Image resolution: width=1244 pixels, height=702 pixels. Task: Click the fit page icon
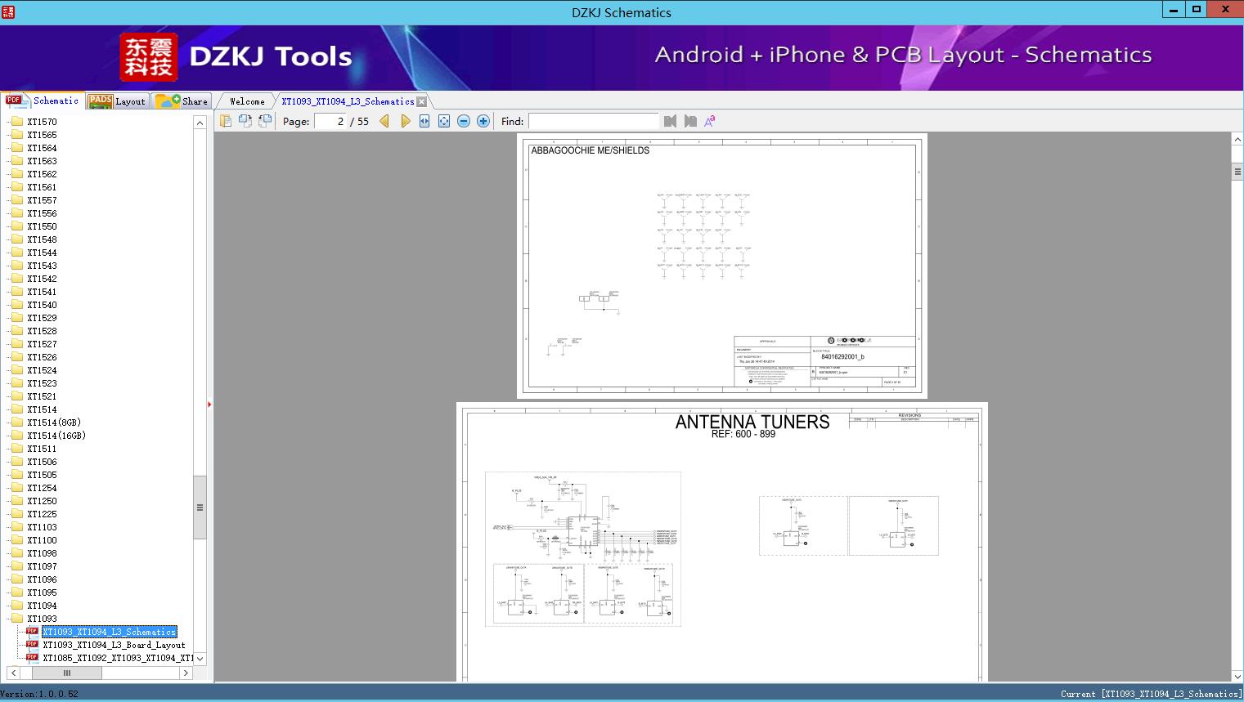click(444, 121)
